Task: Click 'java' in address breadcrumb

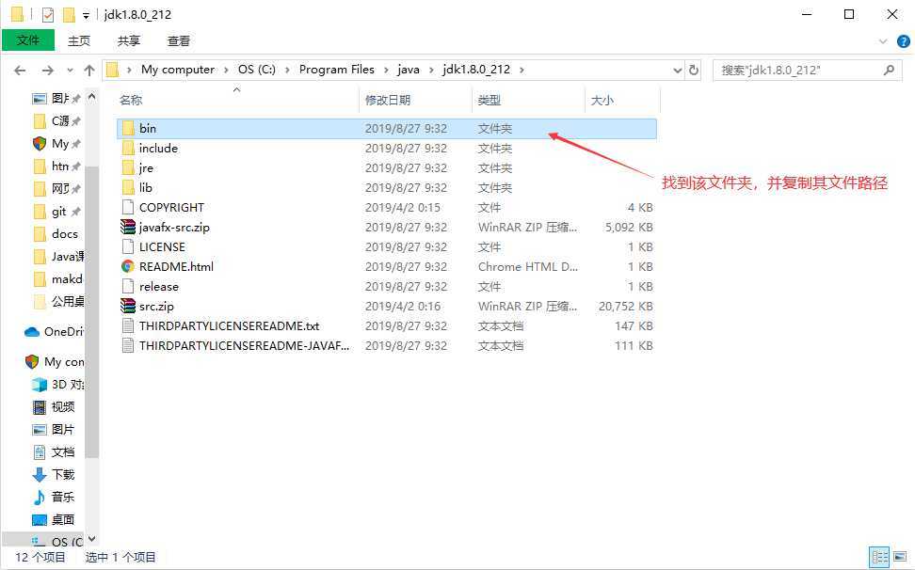Action: [409, 70]
